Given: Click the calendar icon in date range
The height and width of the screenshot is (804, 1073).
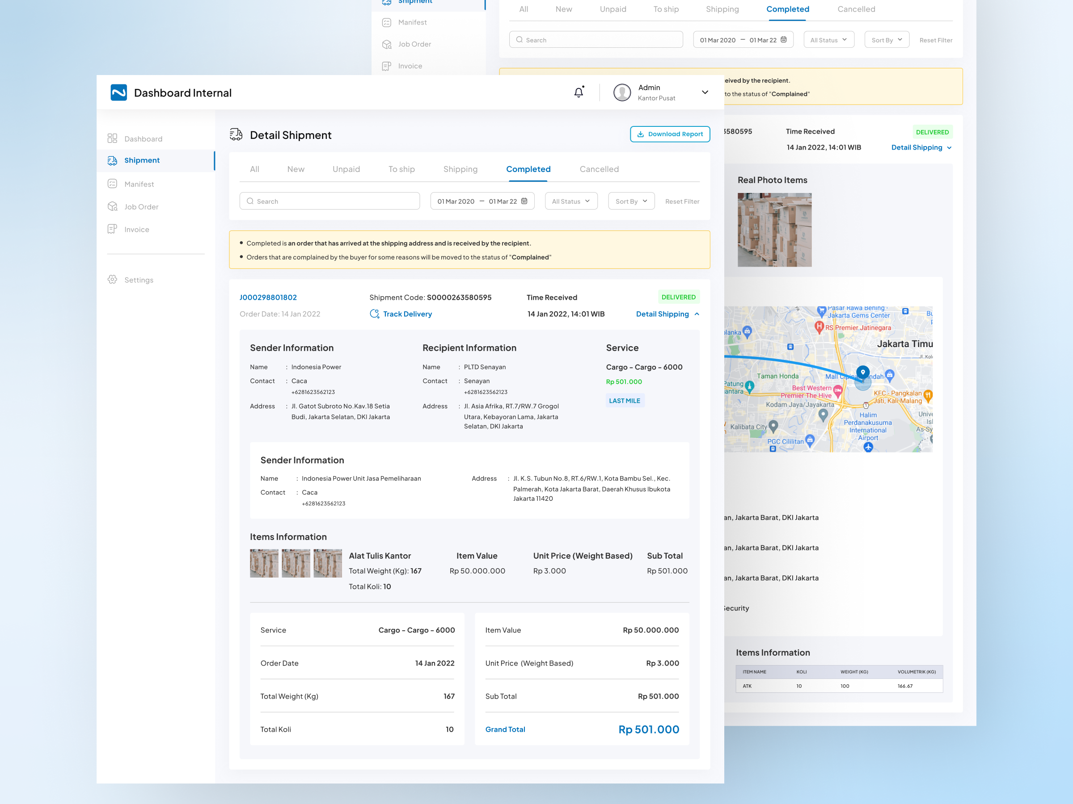Looking at the screenshot, I should [x=524, y=201].
